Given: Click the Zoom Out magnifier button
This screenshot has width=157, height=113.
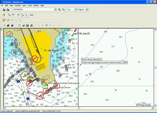Looking at the screenshot, I should tap(63, 10).
